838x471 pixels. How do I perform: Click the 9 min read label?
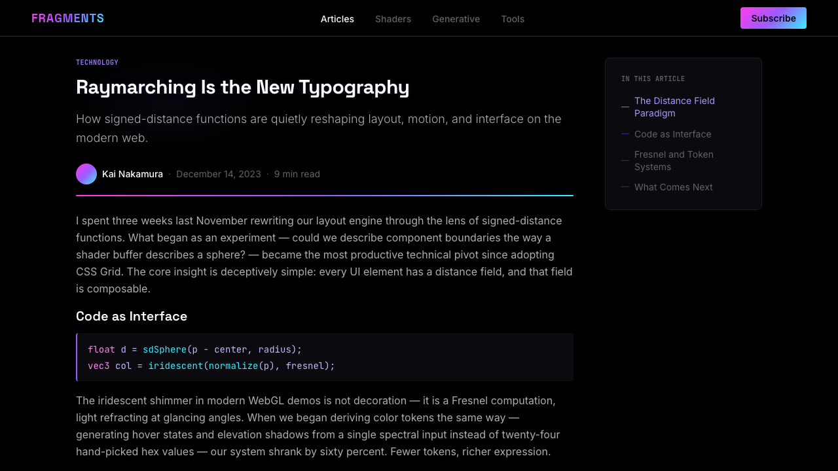[297, 174]
